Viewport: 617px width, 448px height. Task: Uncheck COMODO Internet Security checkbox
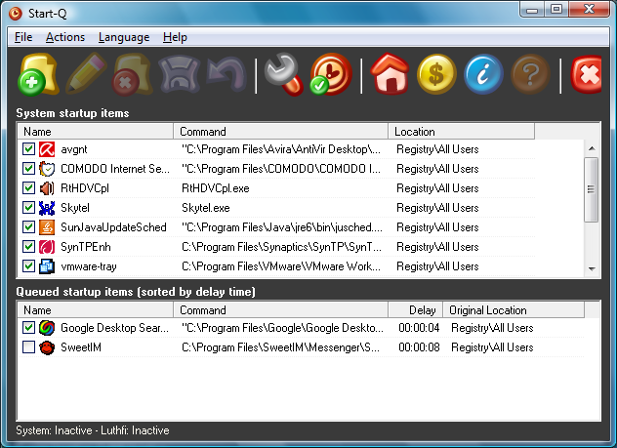pyautogui.click(x=28, y=169)
